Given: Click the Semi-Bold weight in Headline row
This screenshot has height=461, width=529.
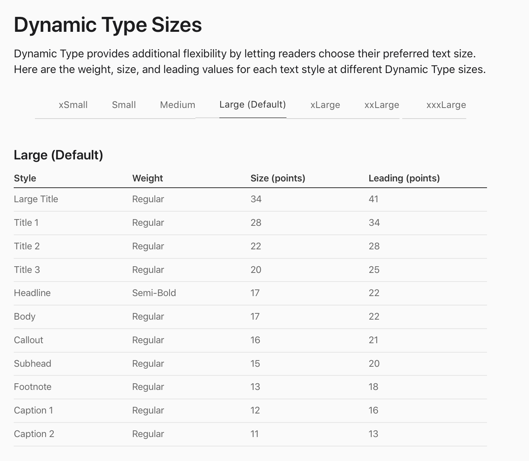Looking at the screenshot, I should pyautogui.click(x=154, y=293).
